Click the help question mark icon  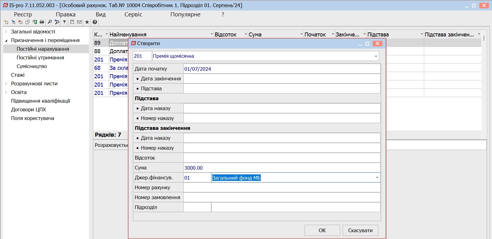(x=95, y=22)
